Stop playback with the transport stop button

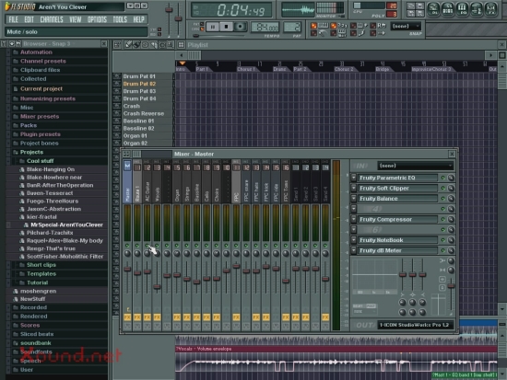227,27
